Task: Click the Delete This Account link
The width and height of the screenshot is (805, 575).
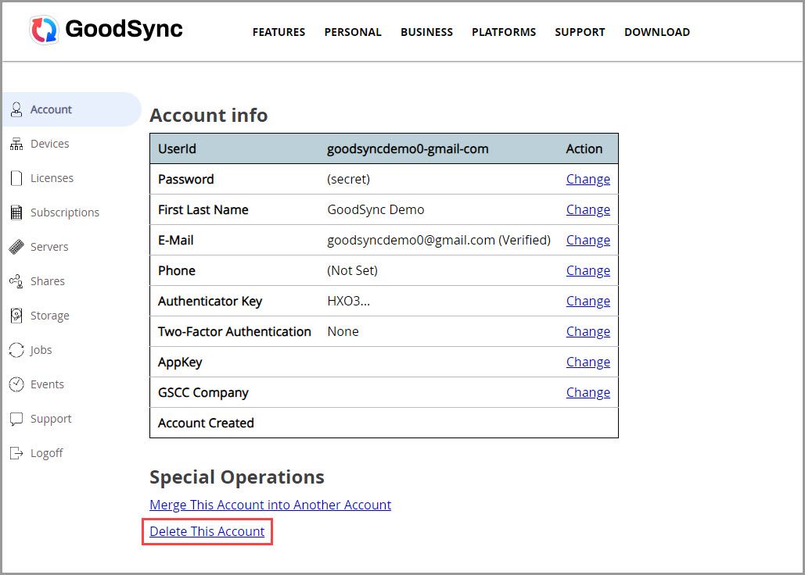Action: coord(207,531)
